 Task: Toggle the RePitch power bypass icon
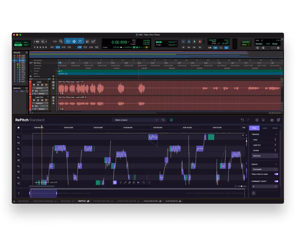pos(272,120)
